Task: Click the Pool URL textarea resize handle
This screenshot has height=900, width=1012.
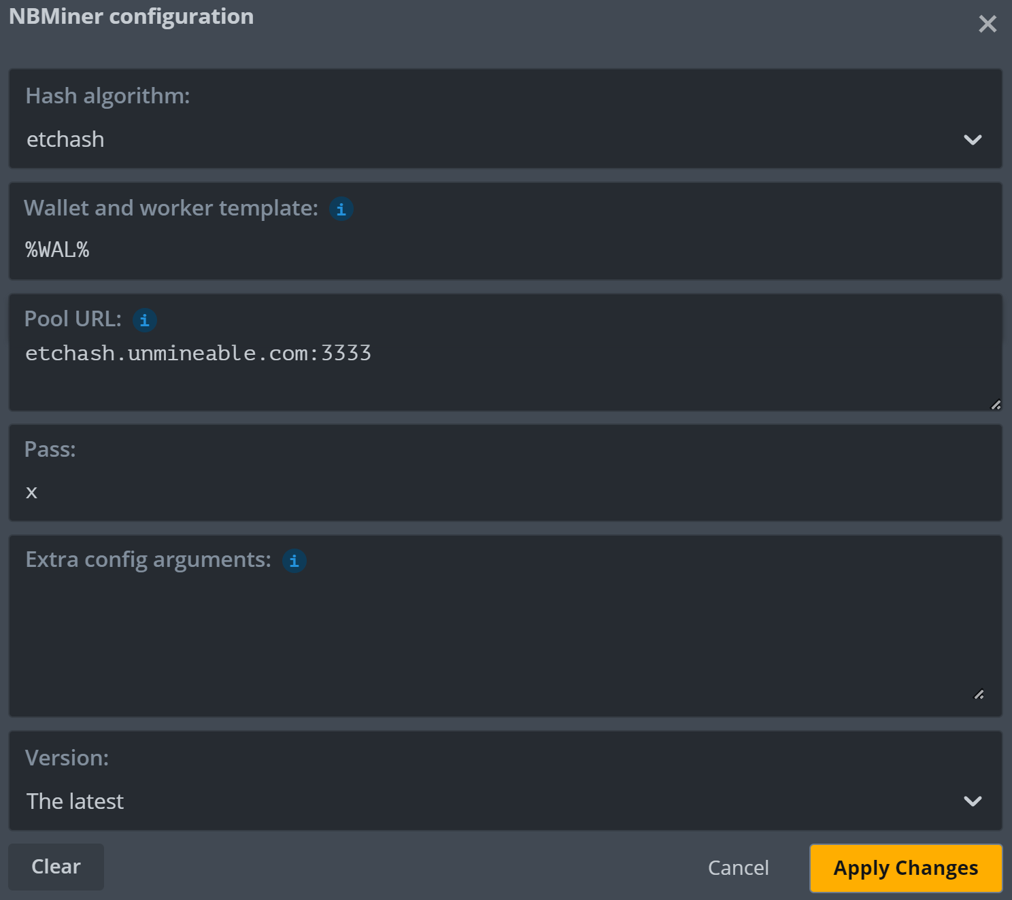Action: [x=995, y=404]
